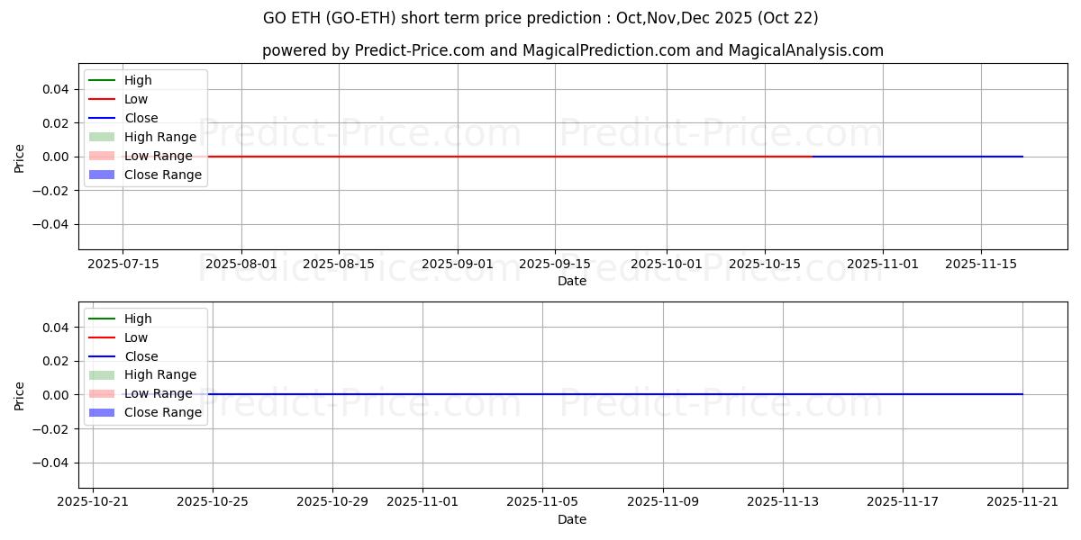Select the green High line marker in top legend
This screenshot has height=540, width=1081.
coord(102,80)
